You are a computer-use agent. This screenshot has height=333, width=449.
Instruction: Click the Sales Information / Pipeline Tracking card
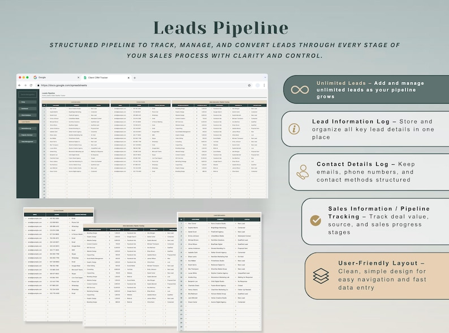click(375, 221)
